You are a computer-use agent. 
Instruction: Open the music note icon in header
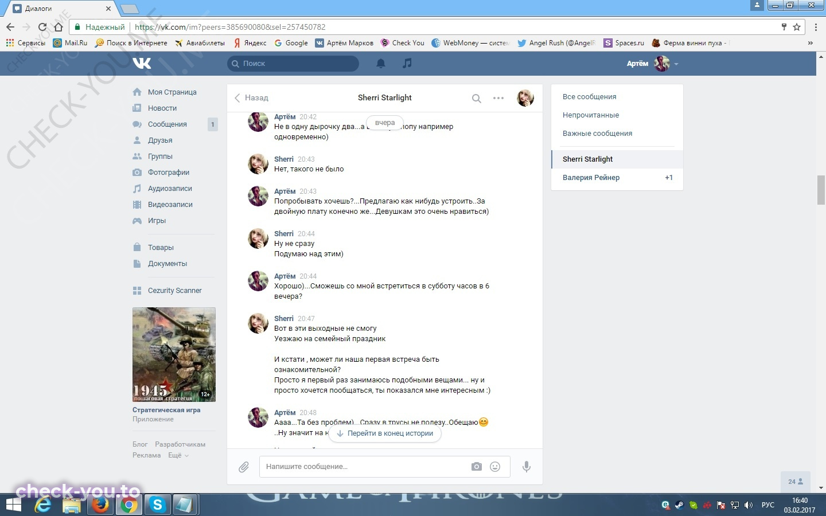point(407,63)
